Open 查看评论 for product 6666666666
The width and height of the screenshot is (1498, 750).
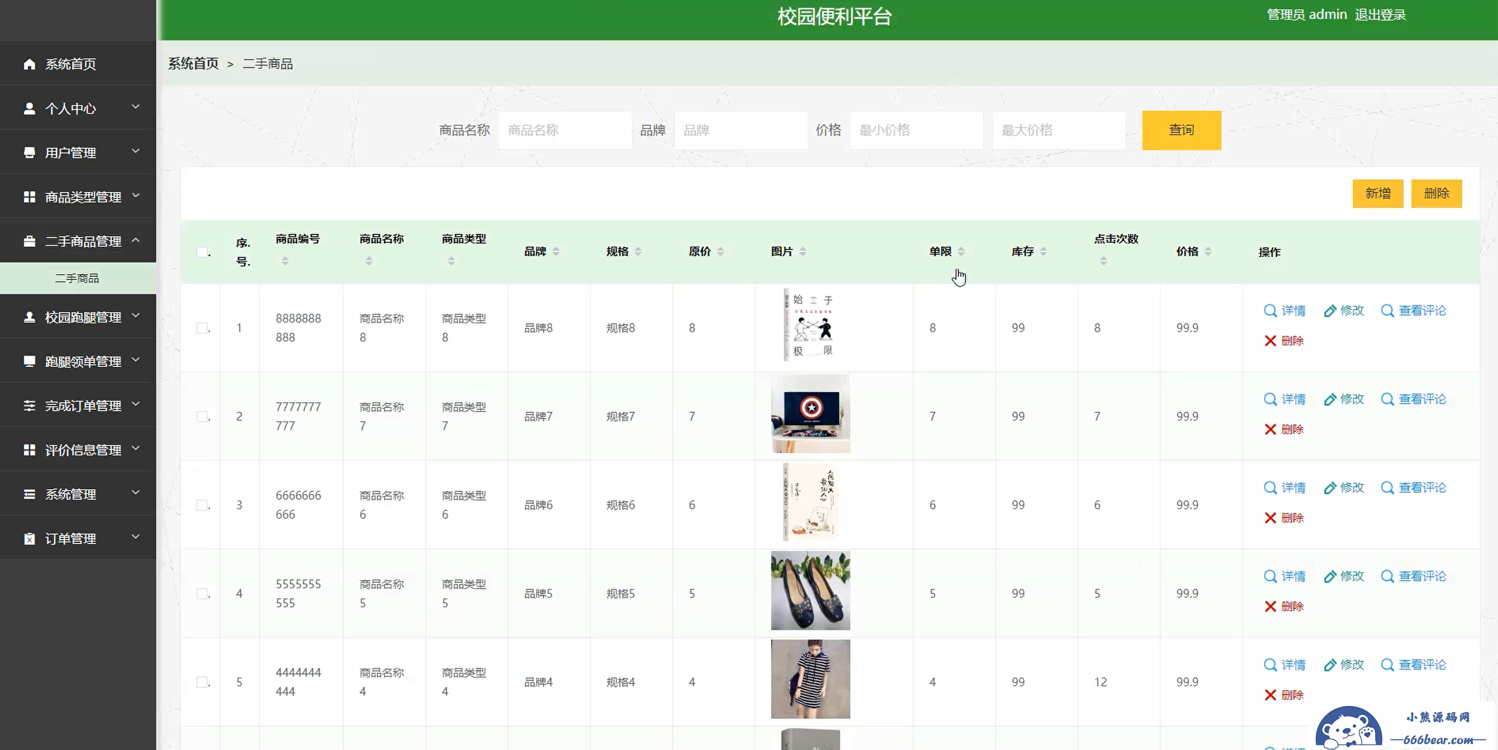[x=1413, y=487]
